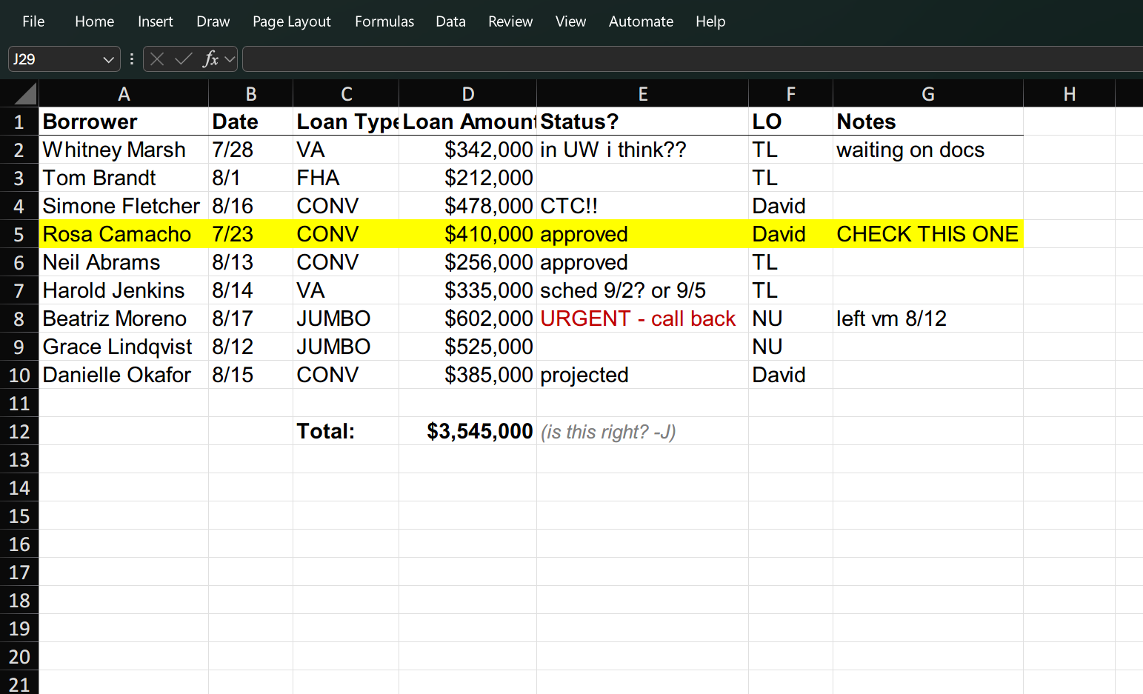Select the '$602,000' amount cell
The width and height of the screenshot is (1143, 694).
point(468,318)
